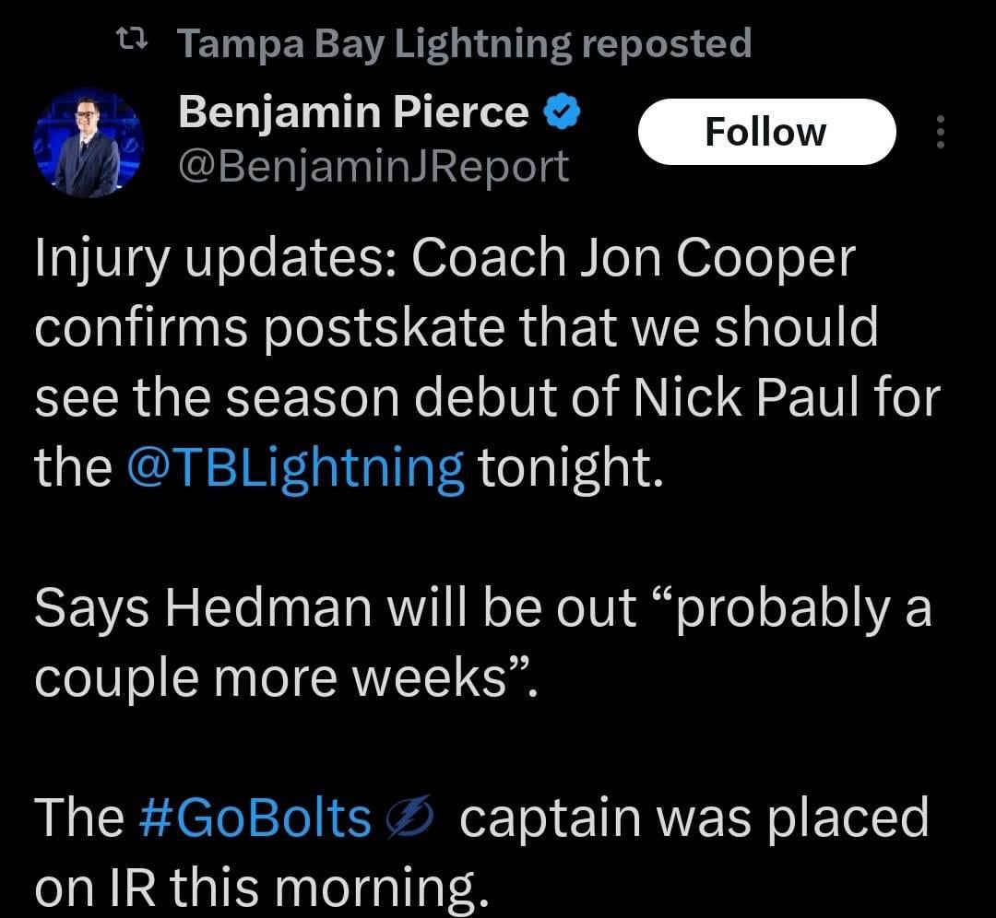Viewport: 996px width, 918px height.
Task: Click the Tampa Bay Lightning reposted label
Action: [464, 41]
